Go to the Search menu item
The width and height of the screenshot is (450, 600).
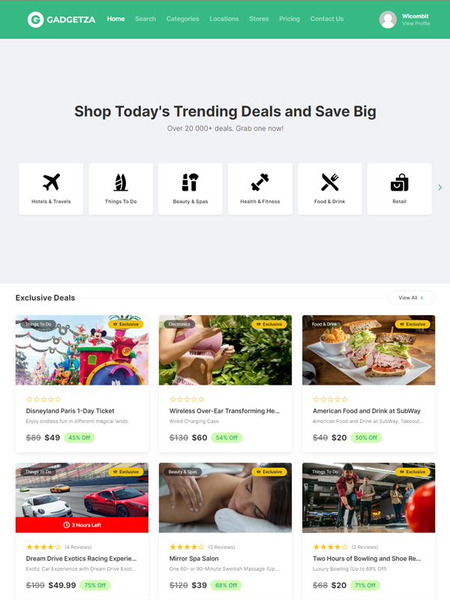pos(145,19)
